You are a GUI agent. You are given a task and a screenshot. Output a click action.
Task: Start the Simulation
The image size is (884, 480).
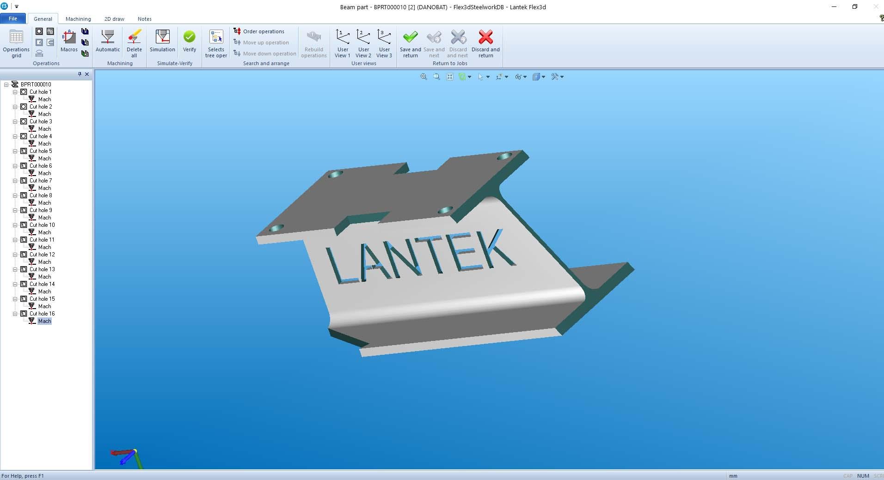pyautogui.click(x=162, y=41)
